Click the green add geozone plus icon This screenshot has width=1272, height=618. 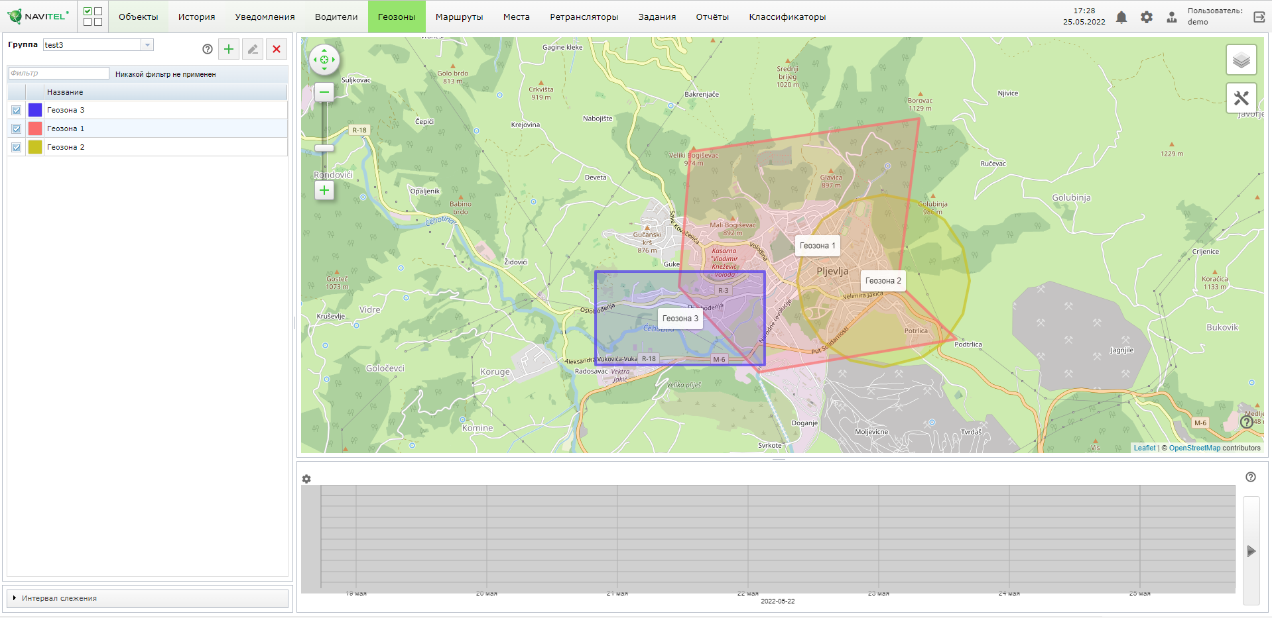click(229, 49)
